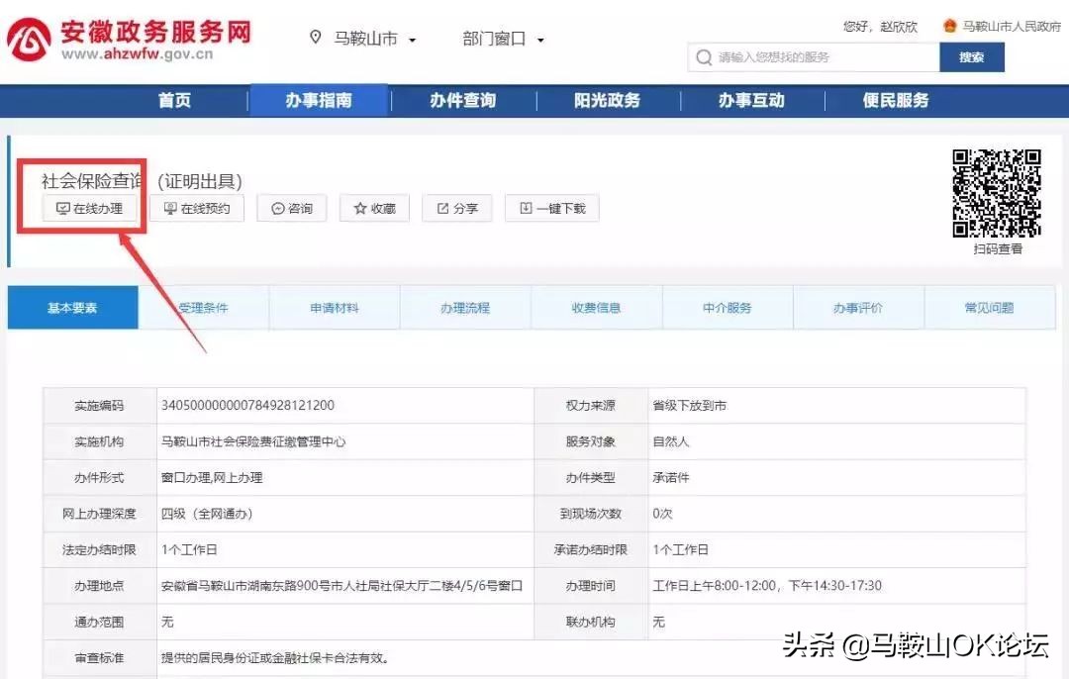Click the 扫码查看 QR code
The image size is (1069, 679).
click(995, 194)
